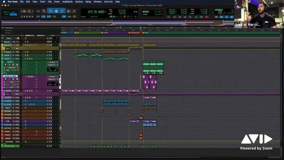The height and width of the screenshot is (160, 284).
Task: Open the File menu
Action: (22, 2)
